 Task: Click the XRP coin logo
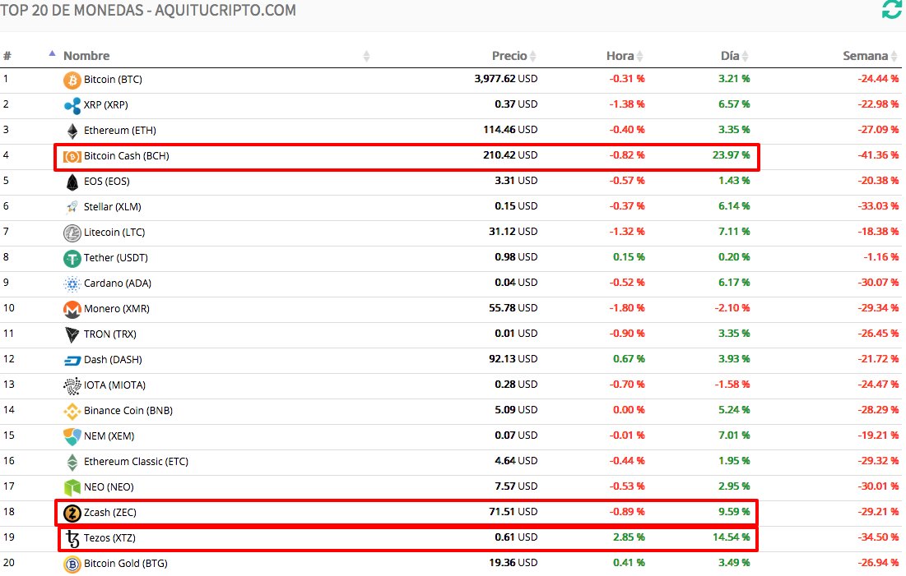tap(72, 106)
